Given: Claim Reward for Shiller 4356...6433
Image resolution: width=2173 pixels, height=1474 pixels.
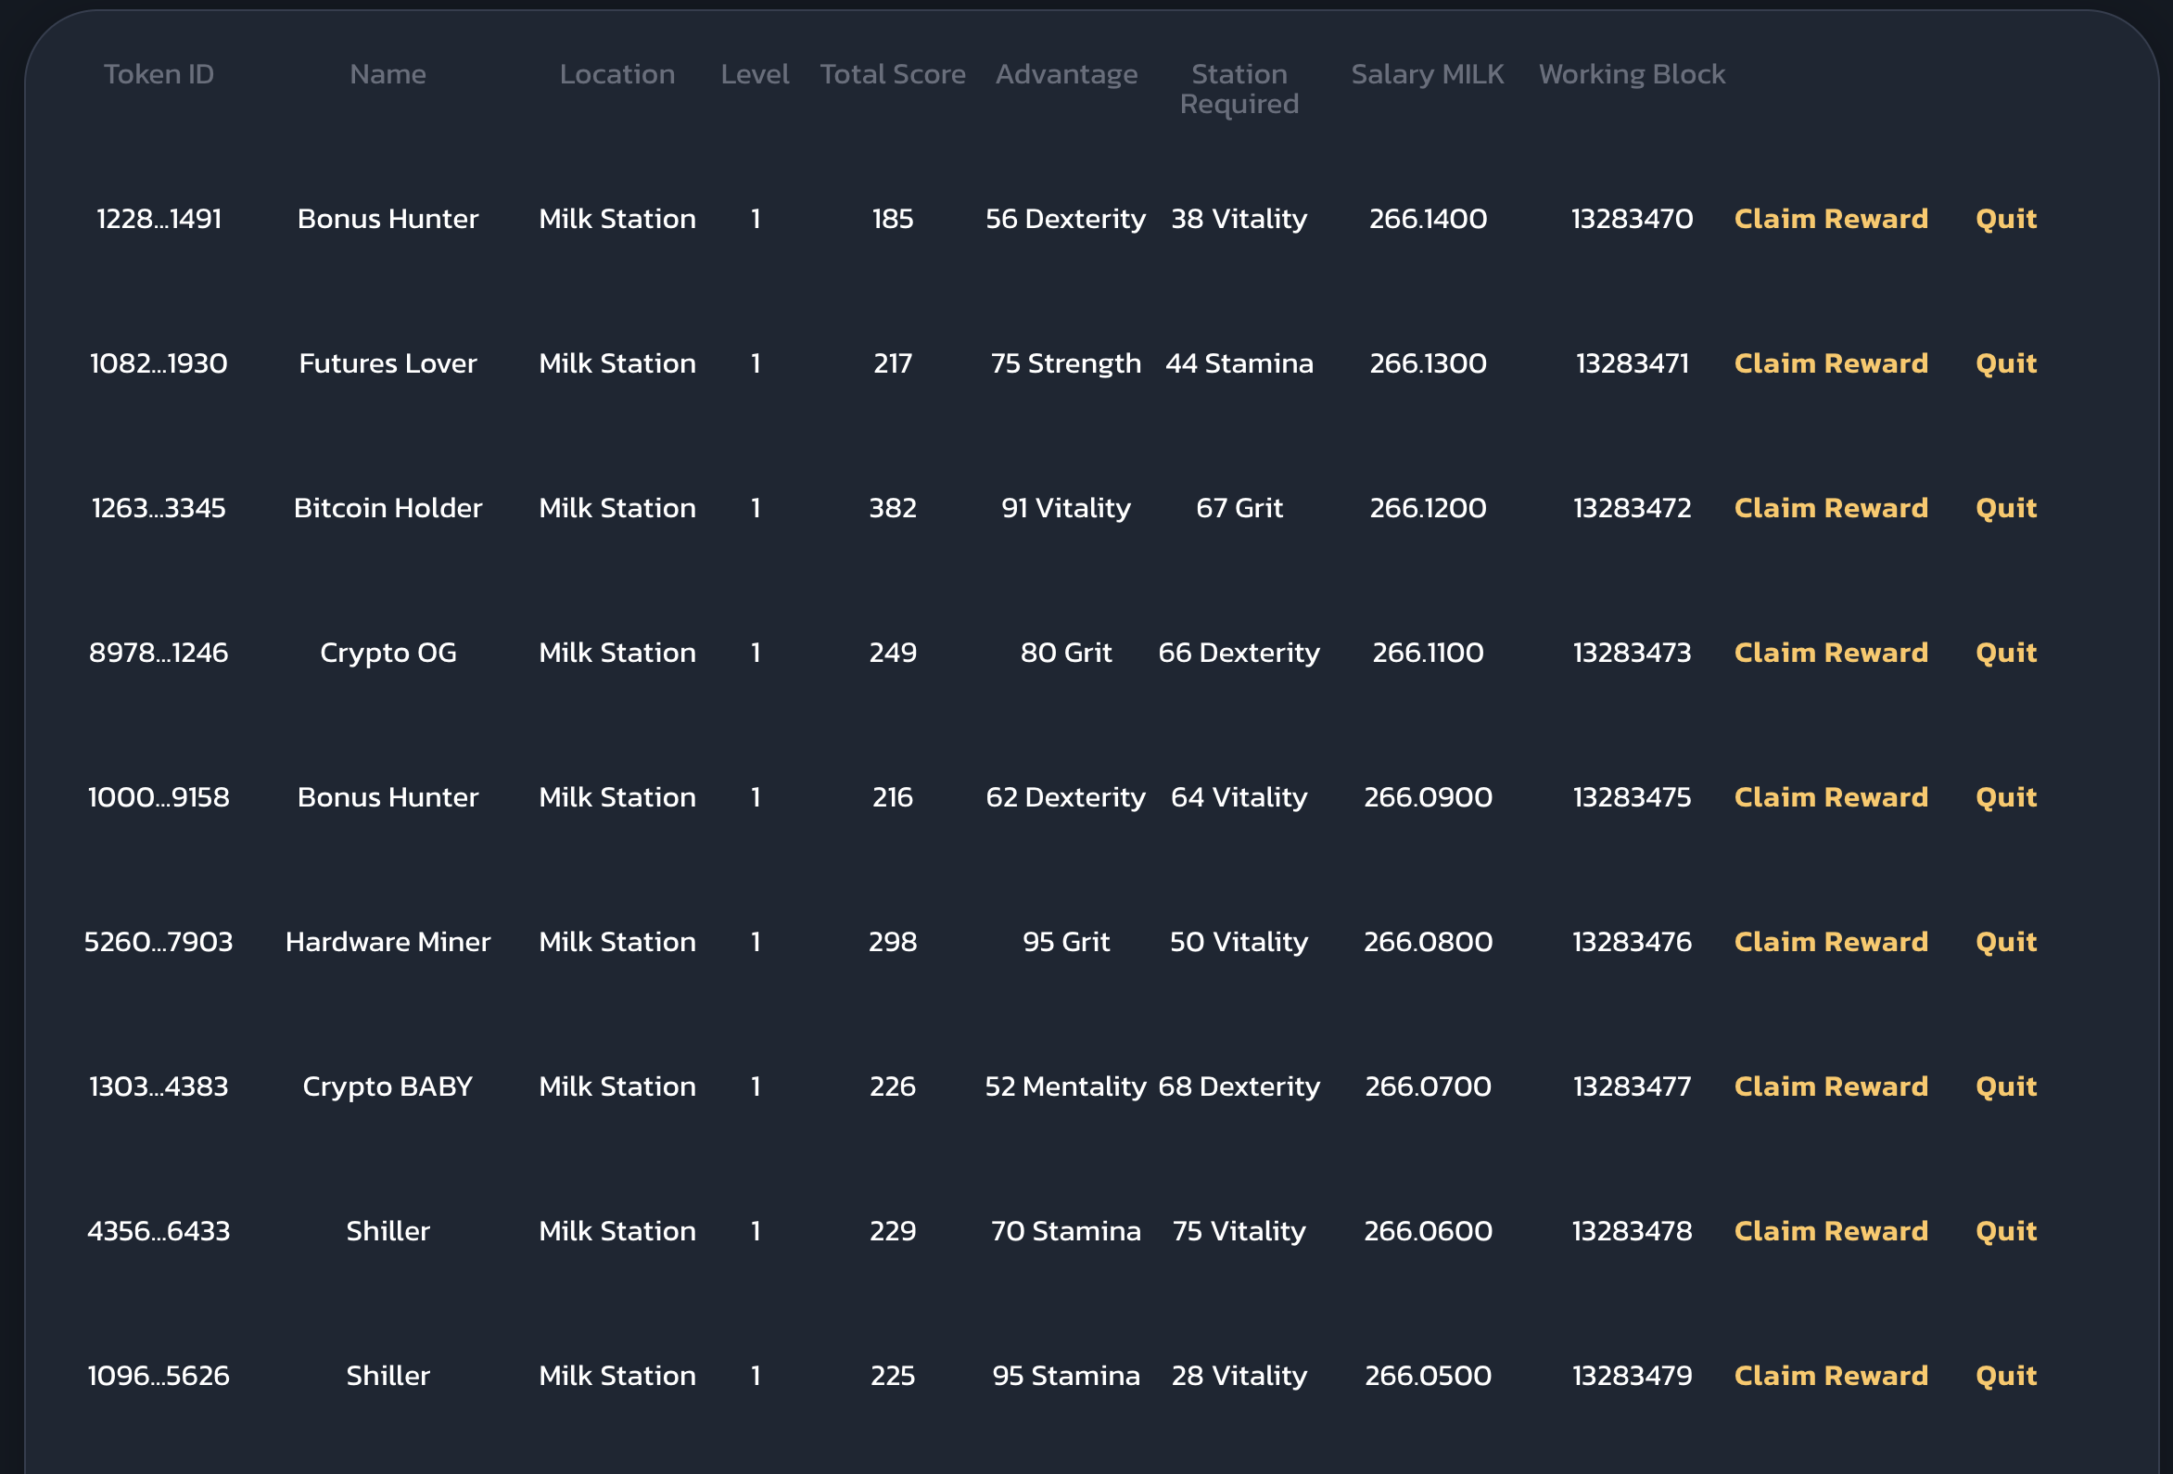Looking at the screenshot, I should click(1830, 1231).
